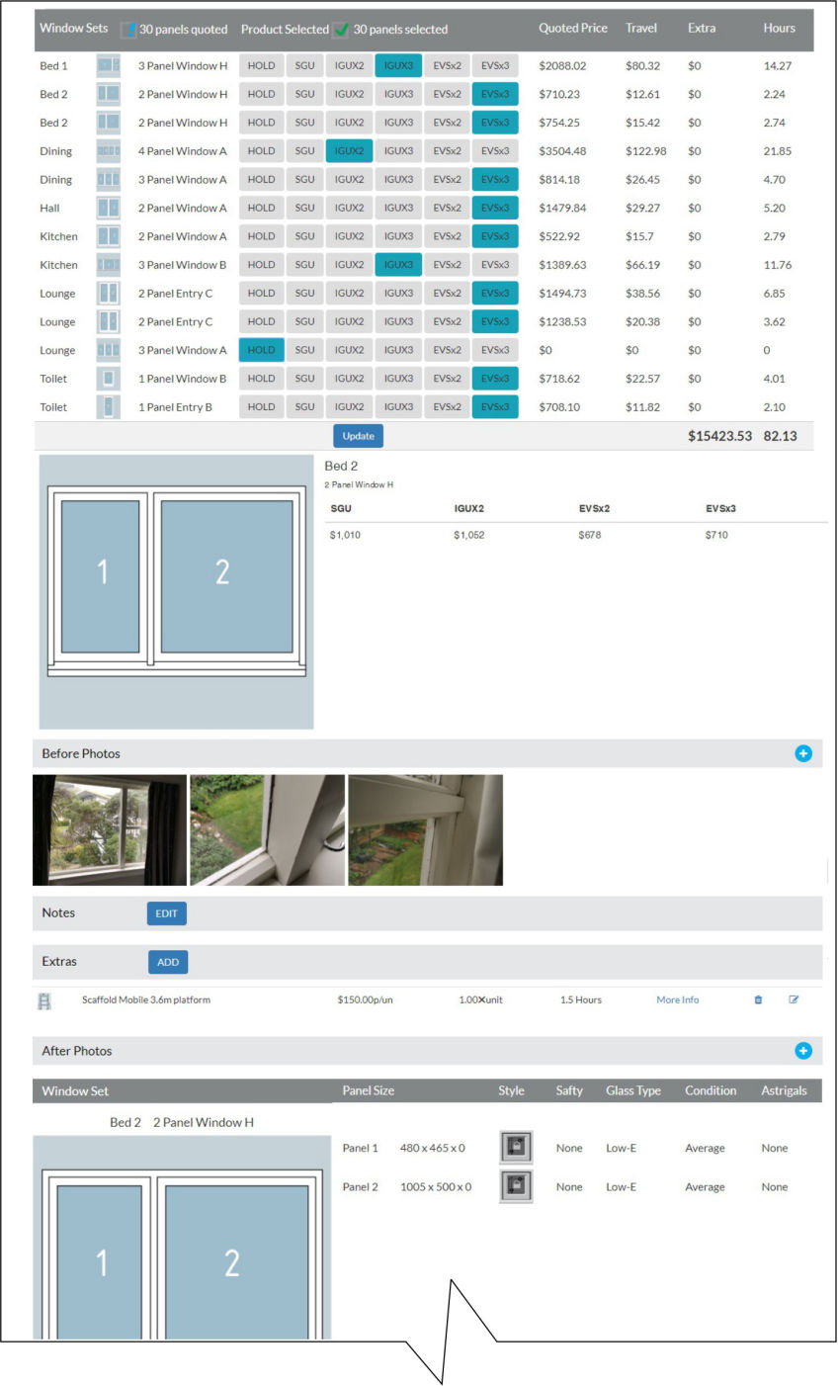Viewport: 838px width, 1386px height.
Task: Toggle the panels selected green checkbox
Action: tap(341, 30)
